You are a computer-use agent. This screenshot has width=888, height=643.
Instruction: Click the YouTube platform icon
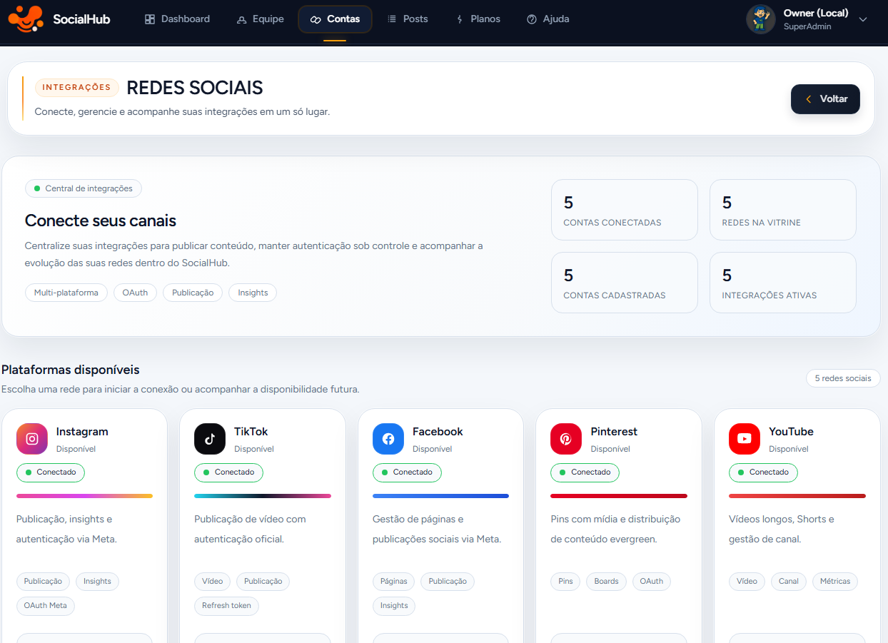pyautogui.click(x=745, y=439)
